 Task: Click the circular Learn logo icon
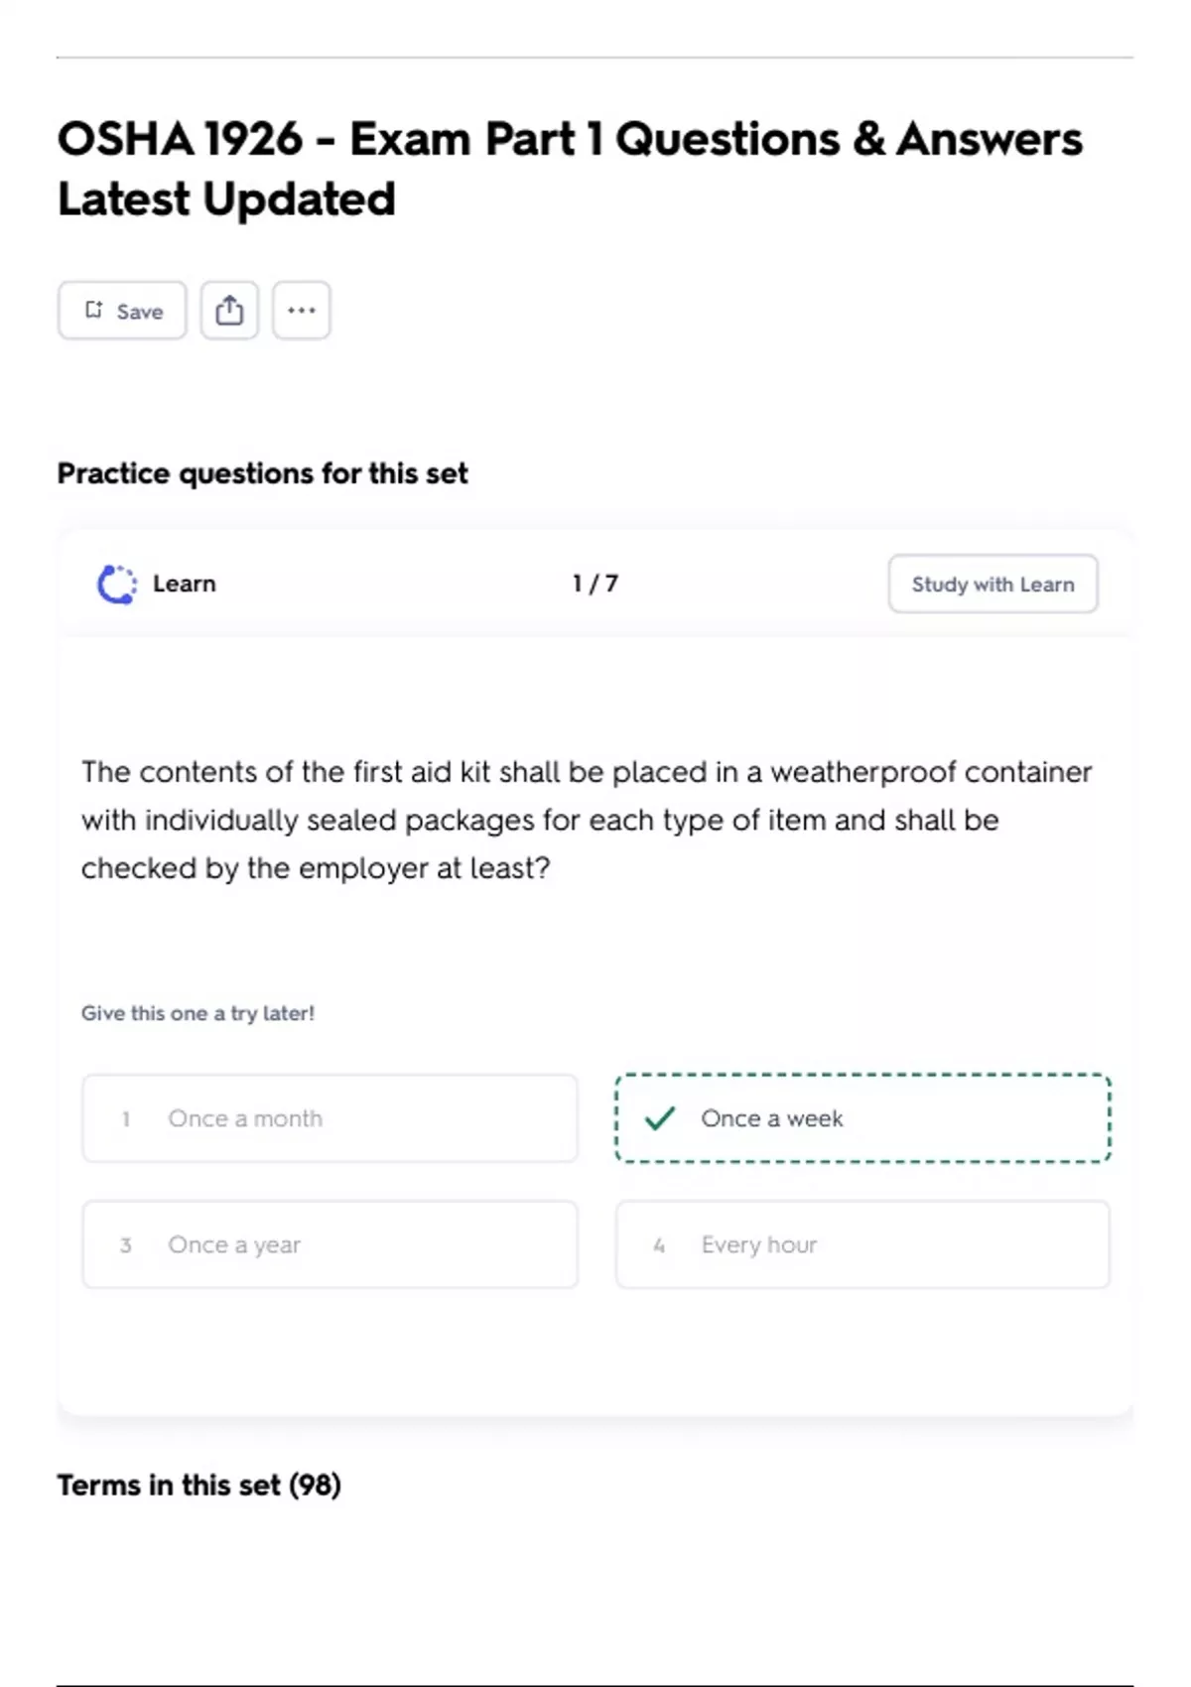click(116, 584)
